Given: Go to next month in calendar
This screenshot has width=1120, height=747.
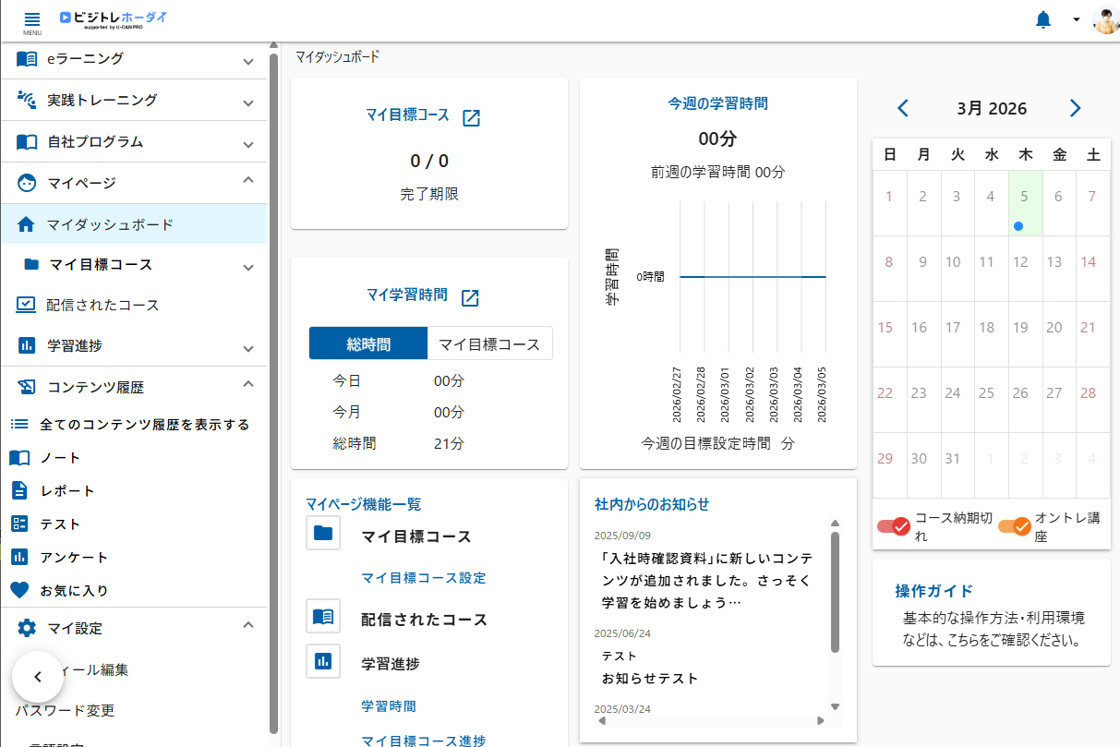Looking at the screenshot, I should click(1075, 108).
